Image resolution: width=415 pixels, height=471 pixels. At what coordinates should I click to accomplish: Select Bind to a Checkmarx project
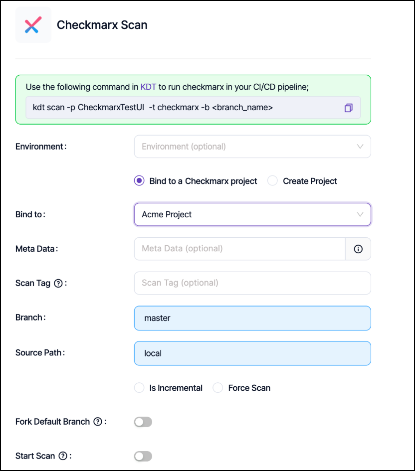pos(139,181)
